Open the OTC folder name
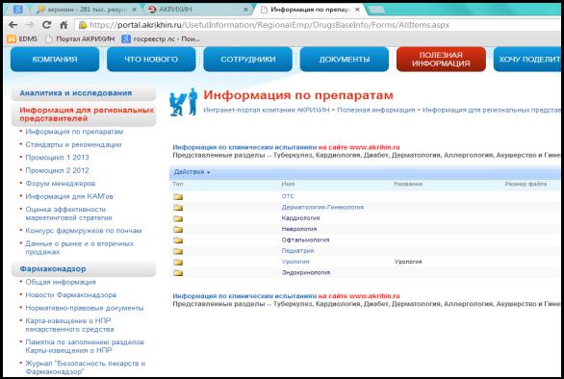The image size is (564, 379). pyautogui.click(x=288, y=196)
